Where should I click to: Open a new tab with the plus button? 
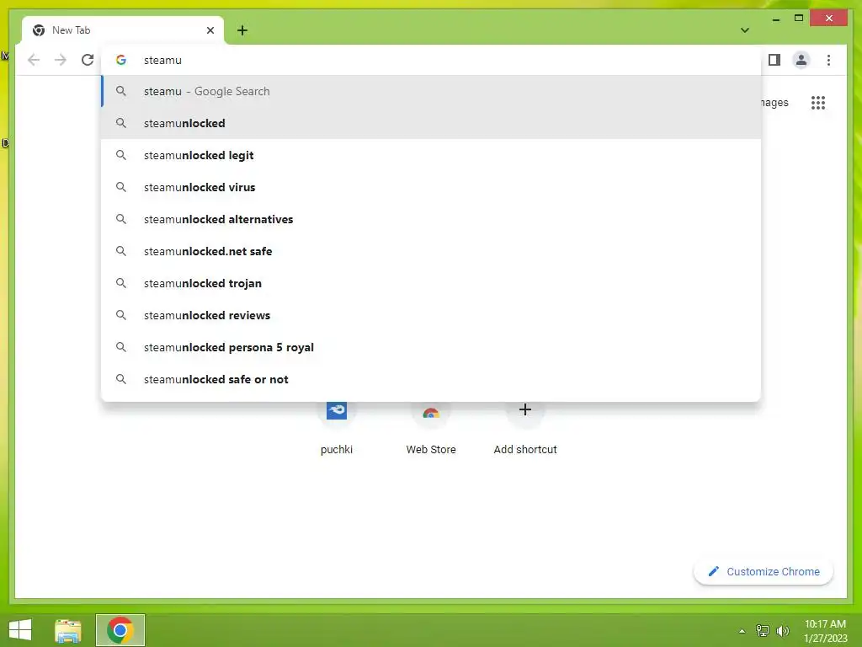242,30
